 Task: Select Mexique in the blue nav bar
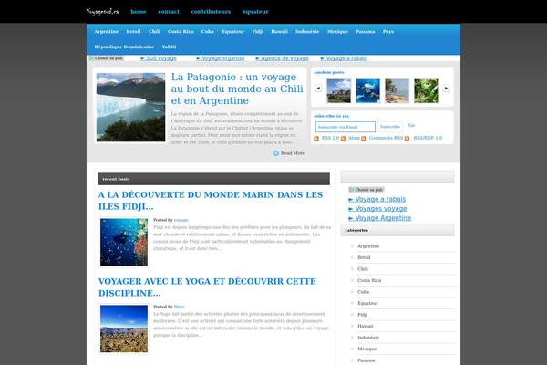(x=337, y=31)
